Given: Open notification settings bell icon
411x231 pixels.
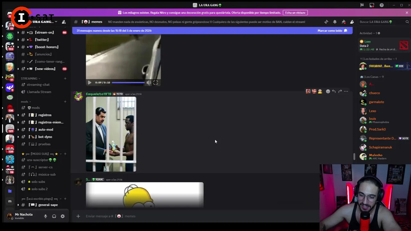Looking at the screenshot, I should [335, 22].
